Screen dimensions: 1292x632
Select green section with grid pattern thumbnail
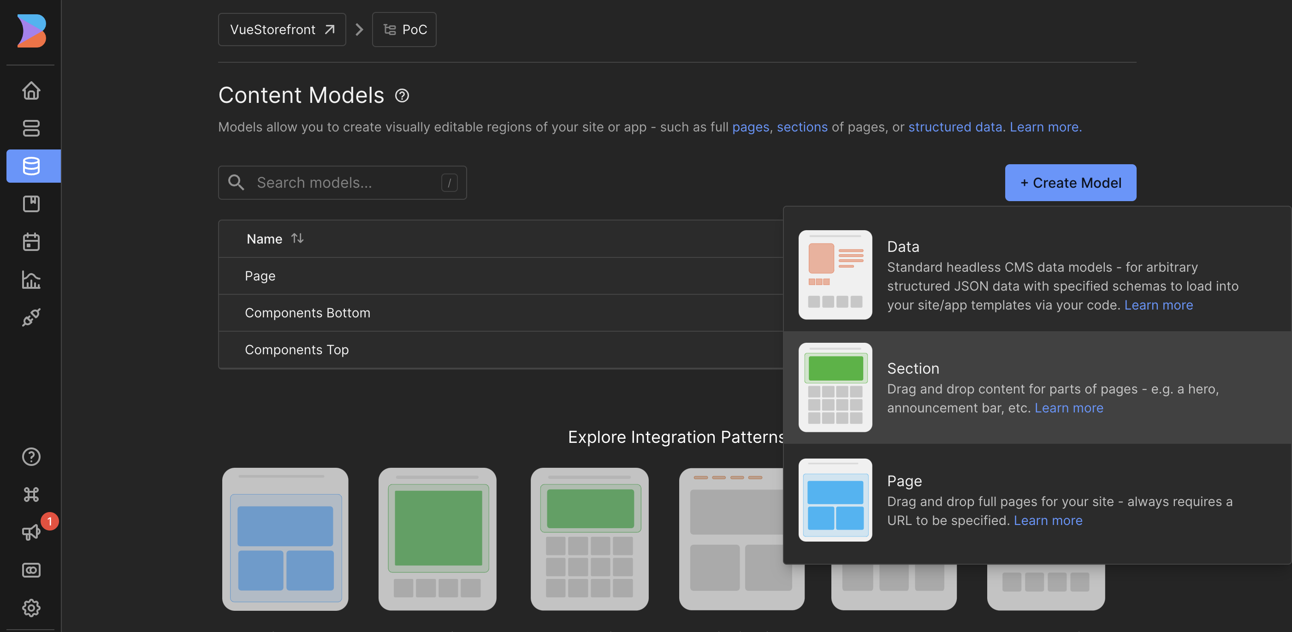click(x=589, y=539)
